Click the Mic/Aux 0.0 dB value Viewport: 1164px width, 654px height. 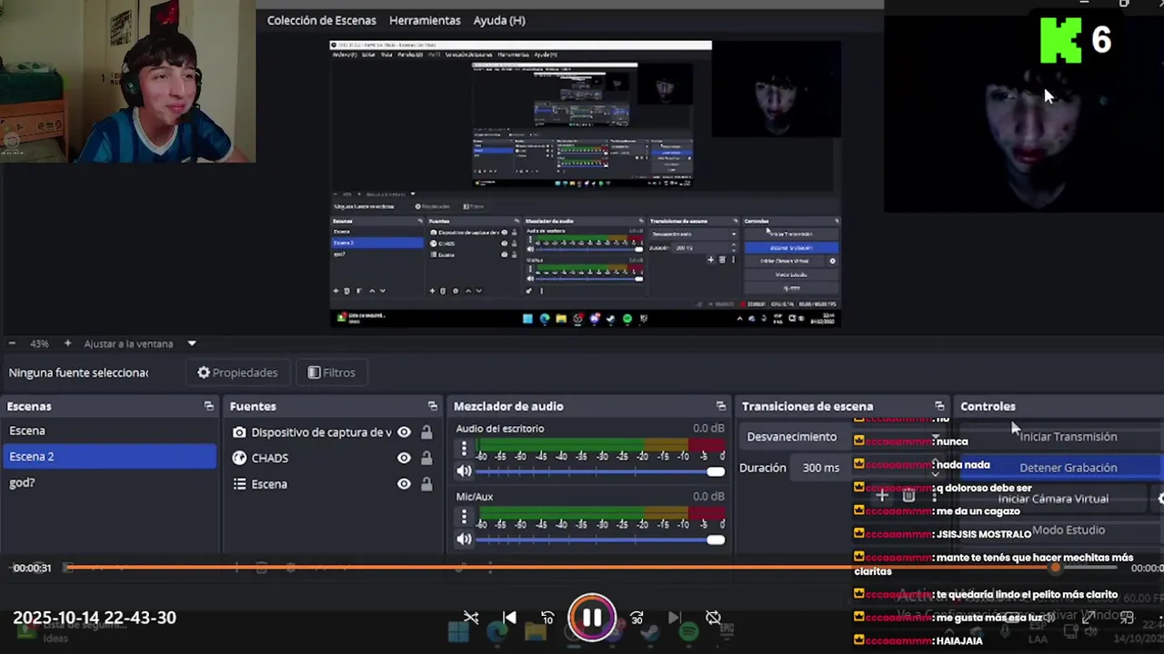pyautogui.click(x=708, y=497)
